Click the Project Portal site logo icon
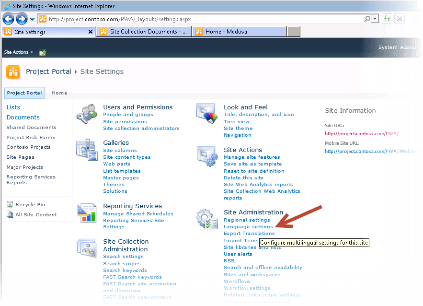 (13, 72)
